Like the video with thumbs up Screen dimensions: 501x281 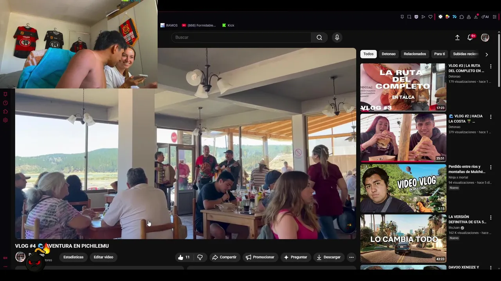[x=183, y=257]
